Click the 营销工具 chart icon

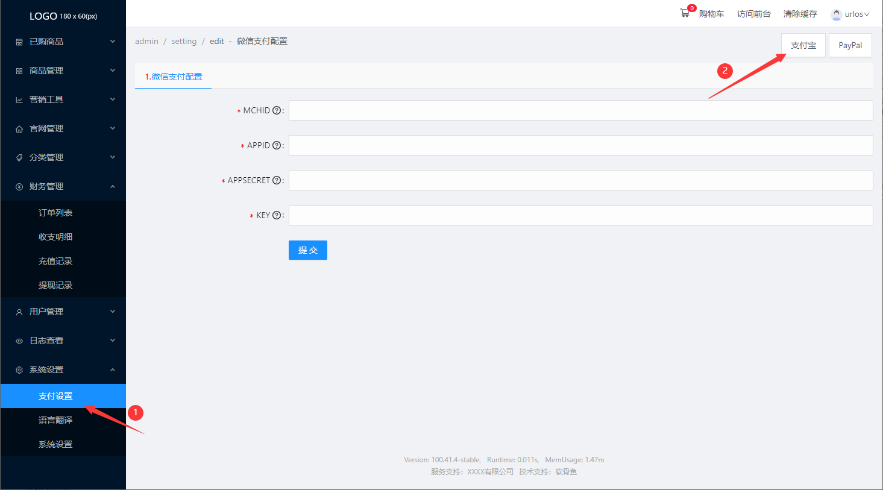point(19,100)
